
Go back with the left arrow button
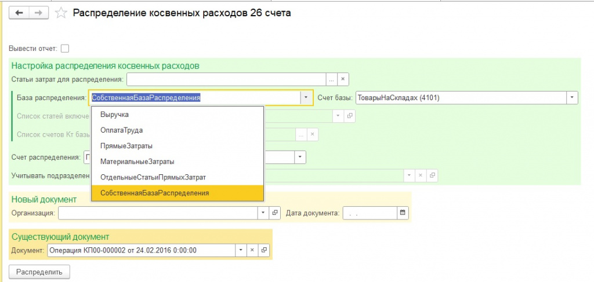pyautogui.click(x=19, y=13)
